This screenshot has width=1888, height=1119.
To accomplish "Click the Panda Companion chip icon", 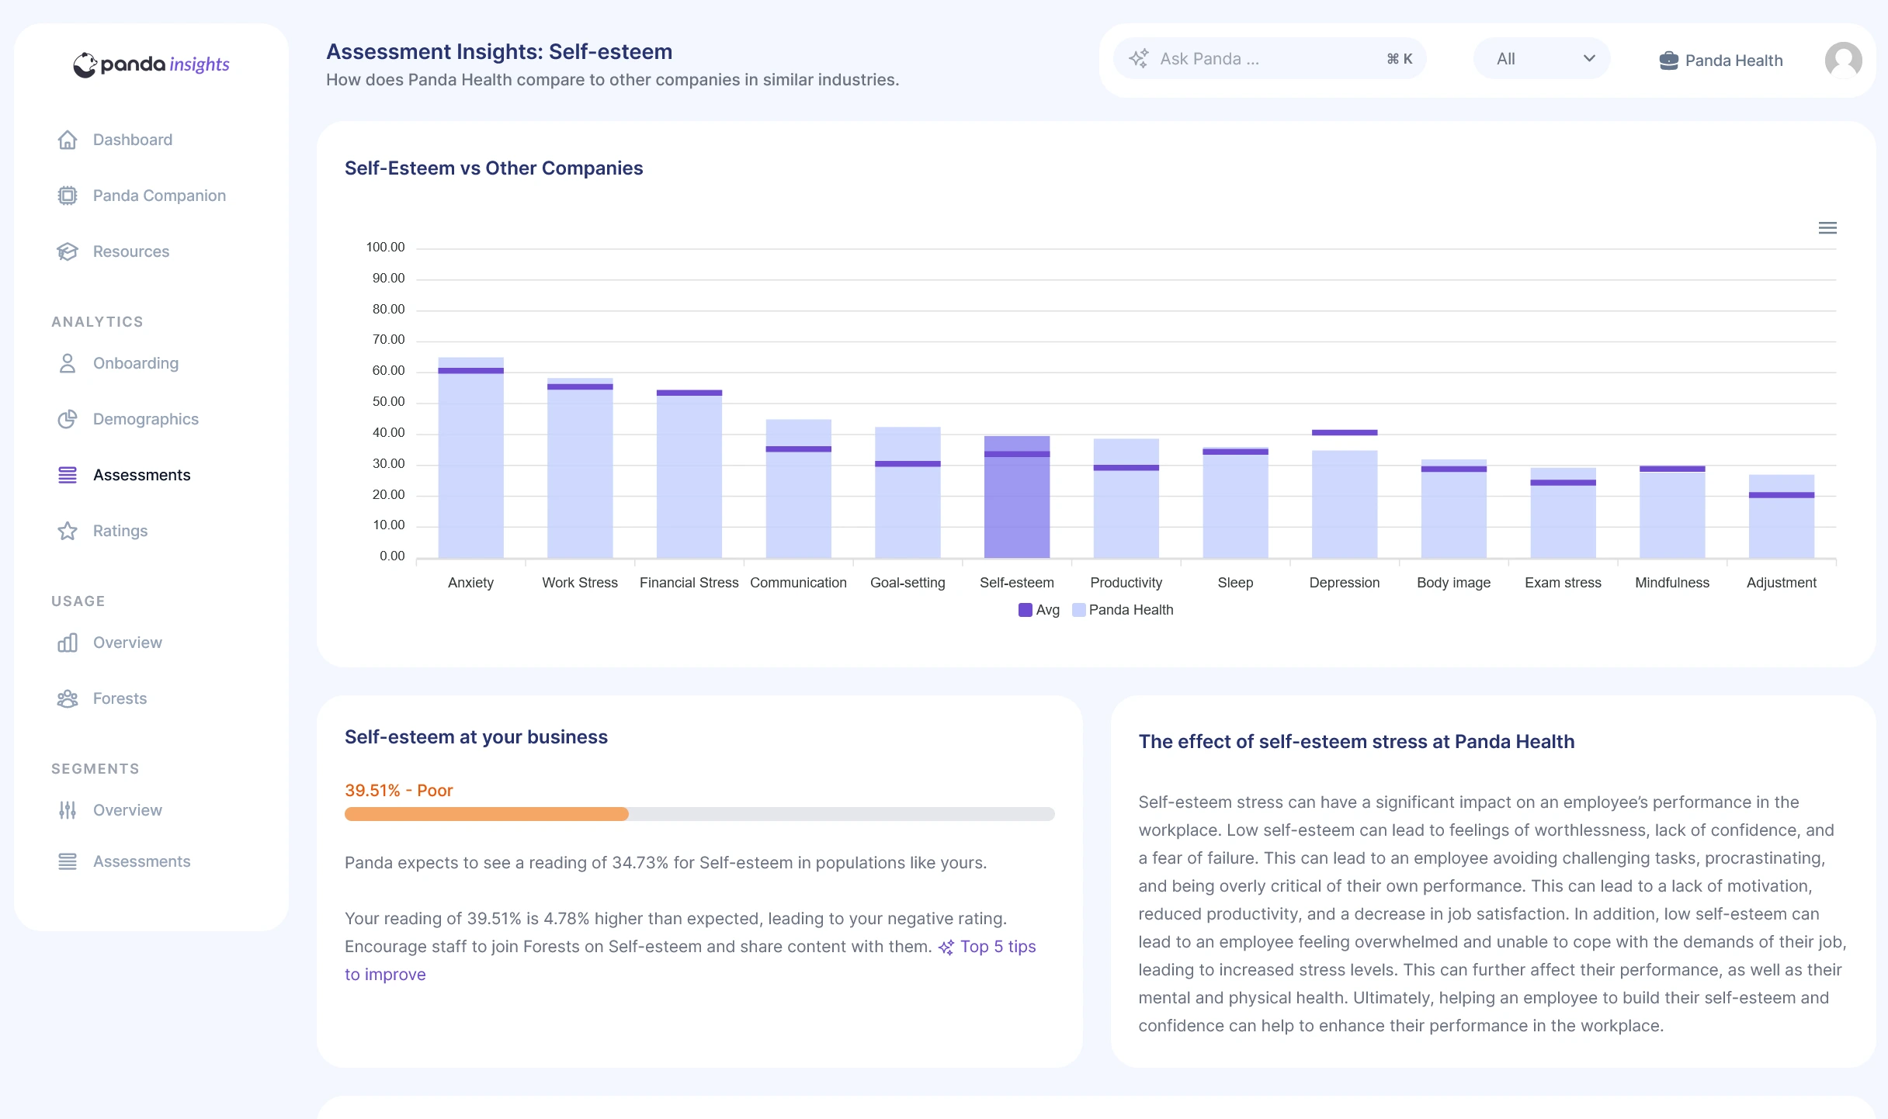I will 68,196.
